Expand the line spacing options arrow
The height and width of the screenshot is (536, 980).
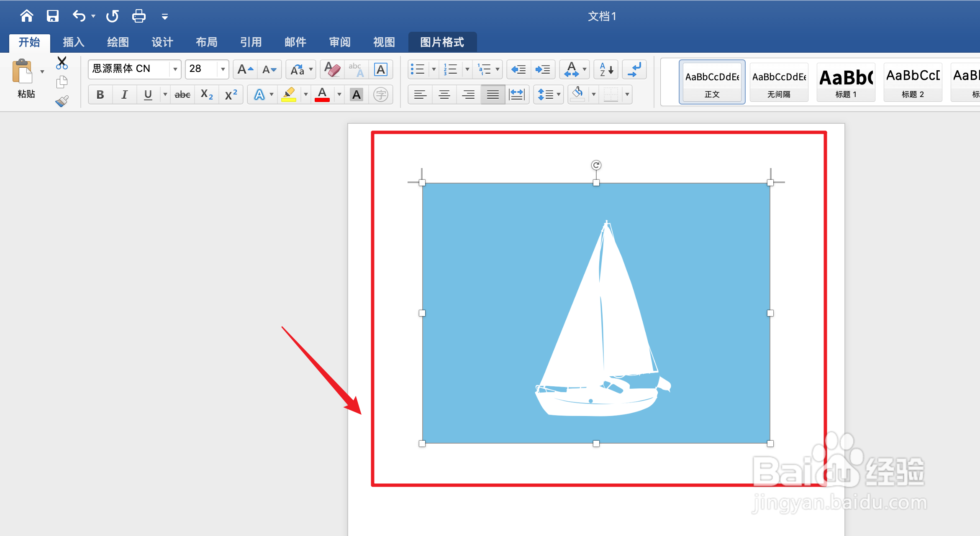click(x=559, y=94)
